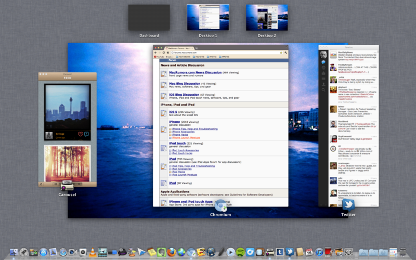Click the Chromium back arrow button
Image resolution: width=416 pixels, height=260 pixels.
(x=155, y=53)
